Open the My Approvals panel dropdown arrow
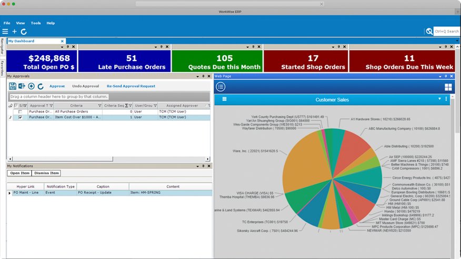The width and height of the screenshot is (461, 259). click(196, 76)
